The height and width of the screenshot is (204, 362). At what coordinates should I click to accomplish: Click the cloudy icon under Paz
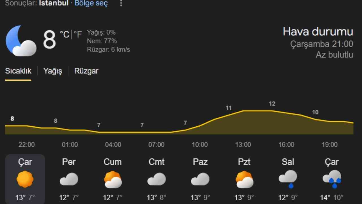pos(200,179)
